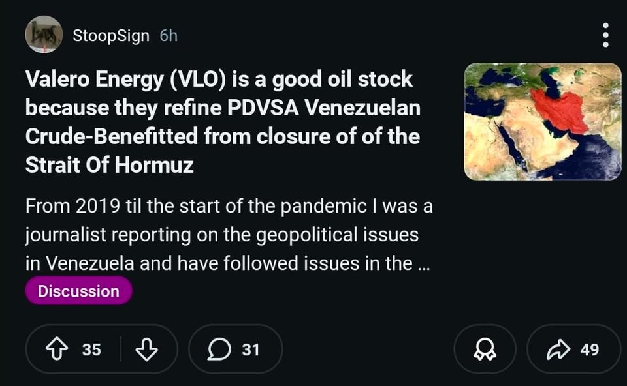627x386 pixels.
Task: Open the Middle East map thumbnail
Action: click(x=542, y=121)
